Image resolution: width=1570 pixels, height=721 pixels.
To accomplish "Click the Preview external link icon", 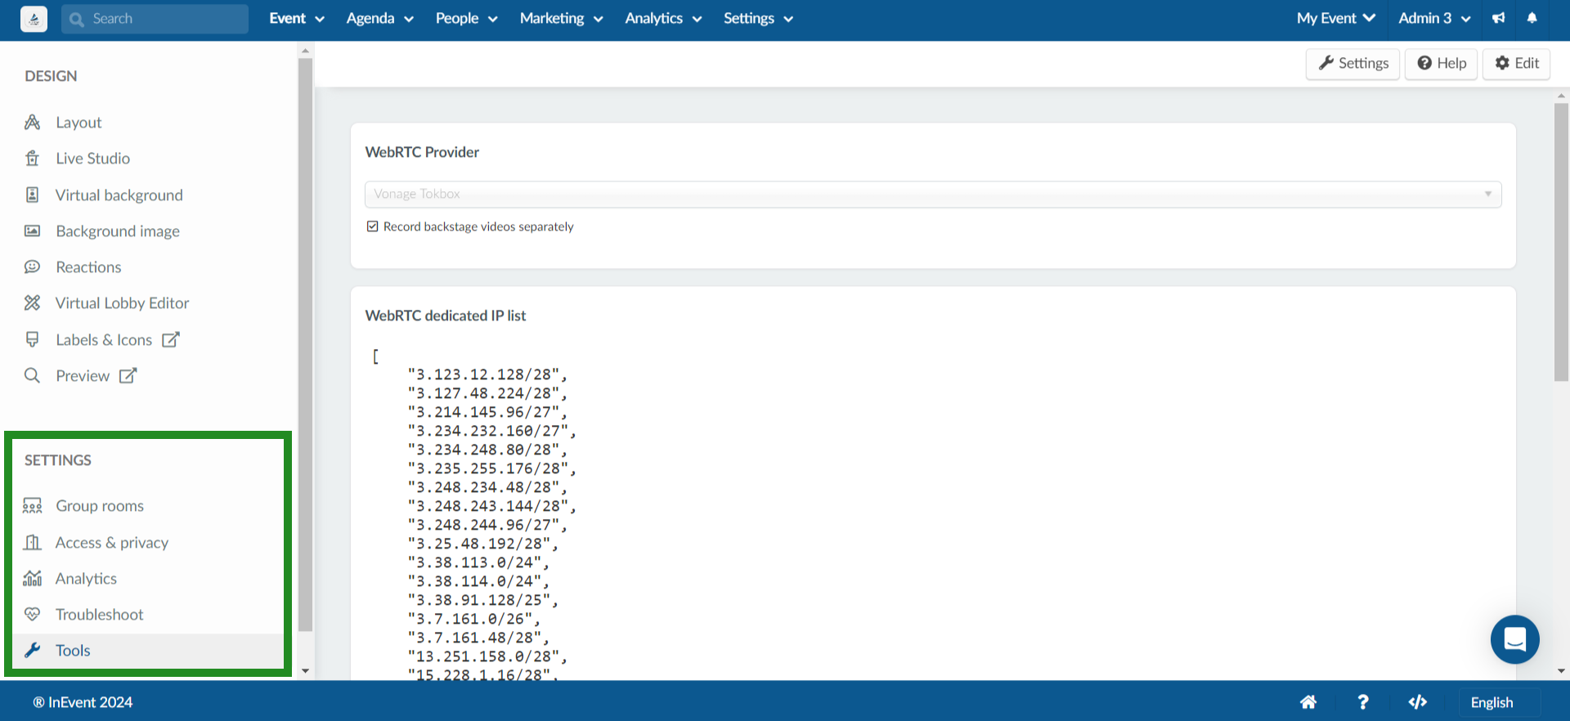I will (128, 375).
